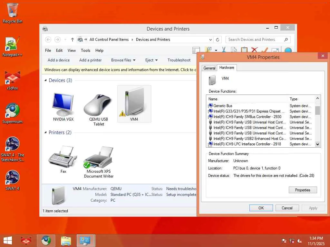The height and width of the screenshot is (247, 330).
Task: Select Microsoft XPS Document Writer printer
Action: (x=99, y=162)
